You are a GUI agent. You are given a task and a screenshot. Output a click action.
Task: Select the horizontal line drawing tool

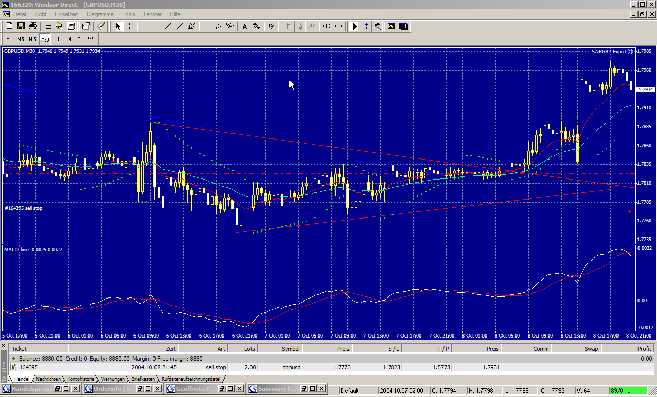(x=156, y=26)
